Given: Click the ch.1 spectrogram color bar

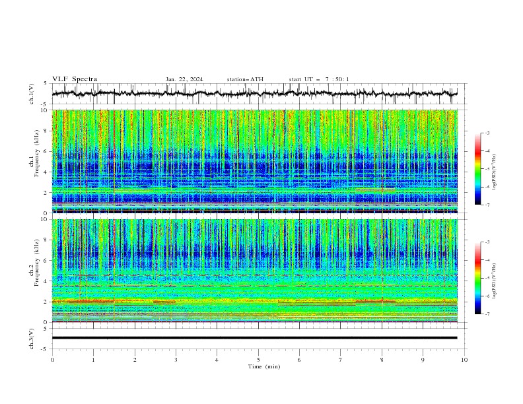Looking at the screenshot, I should tap(477, 169).
